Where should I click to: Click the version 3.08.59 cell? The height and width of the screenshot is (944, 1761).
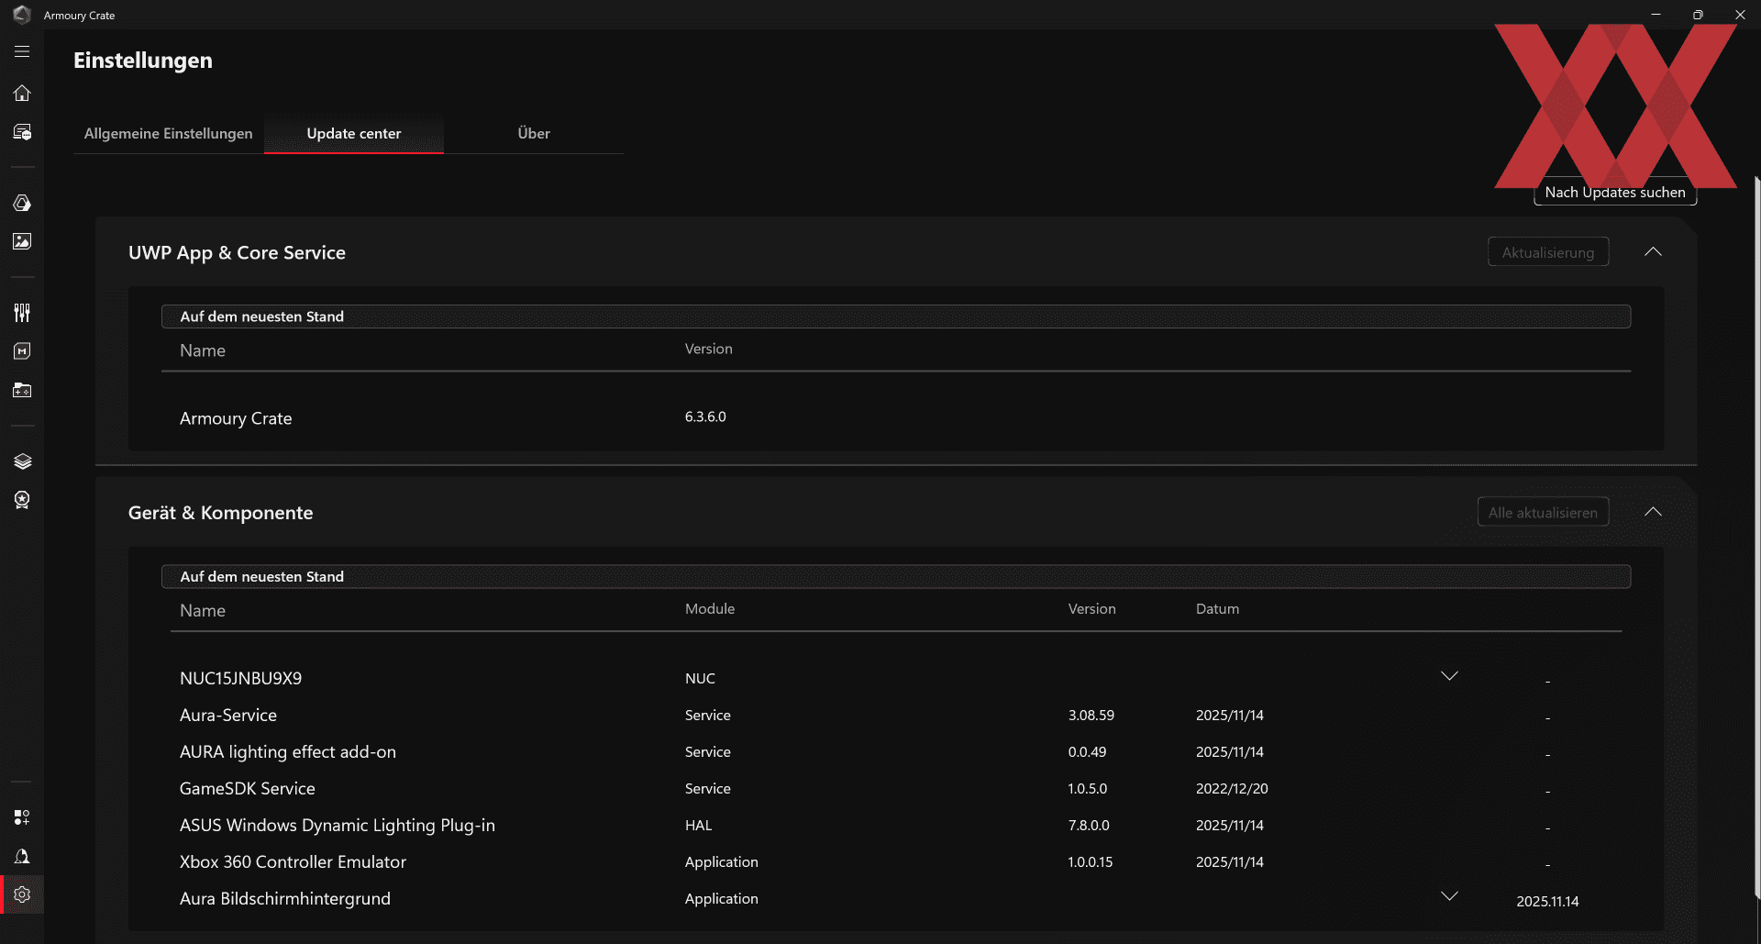pos(1091,715)
